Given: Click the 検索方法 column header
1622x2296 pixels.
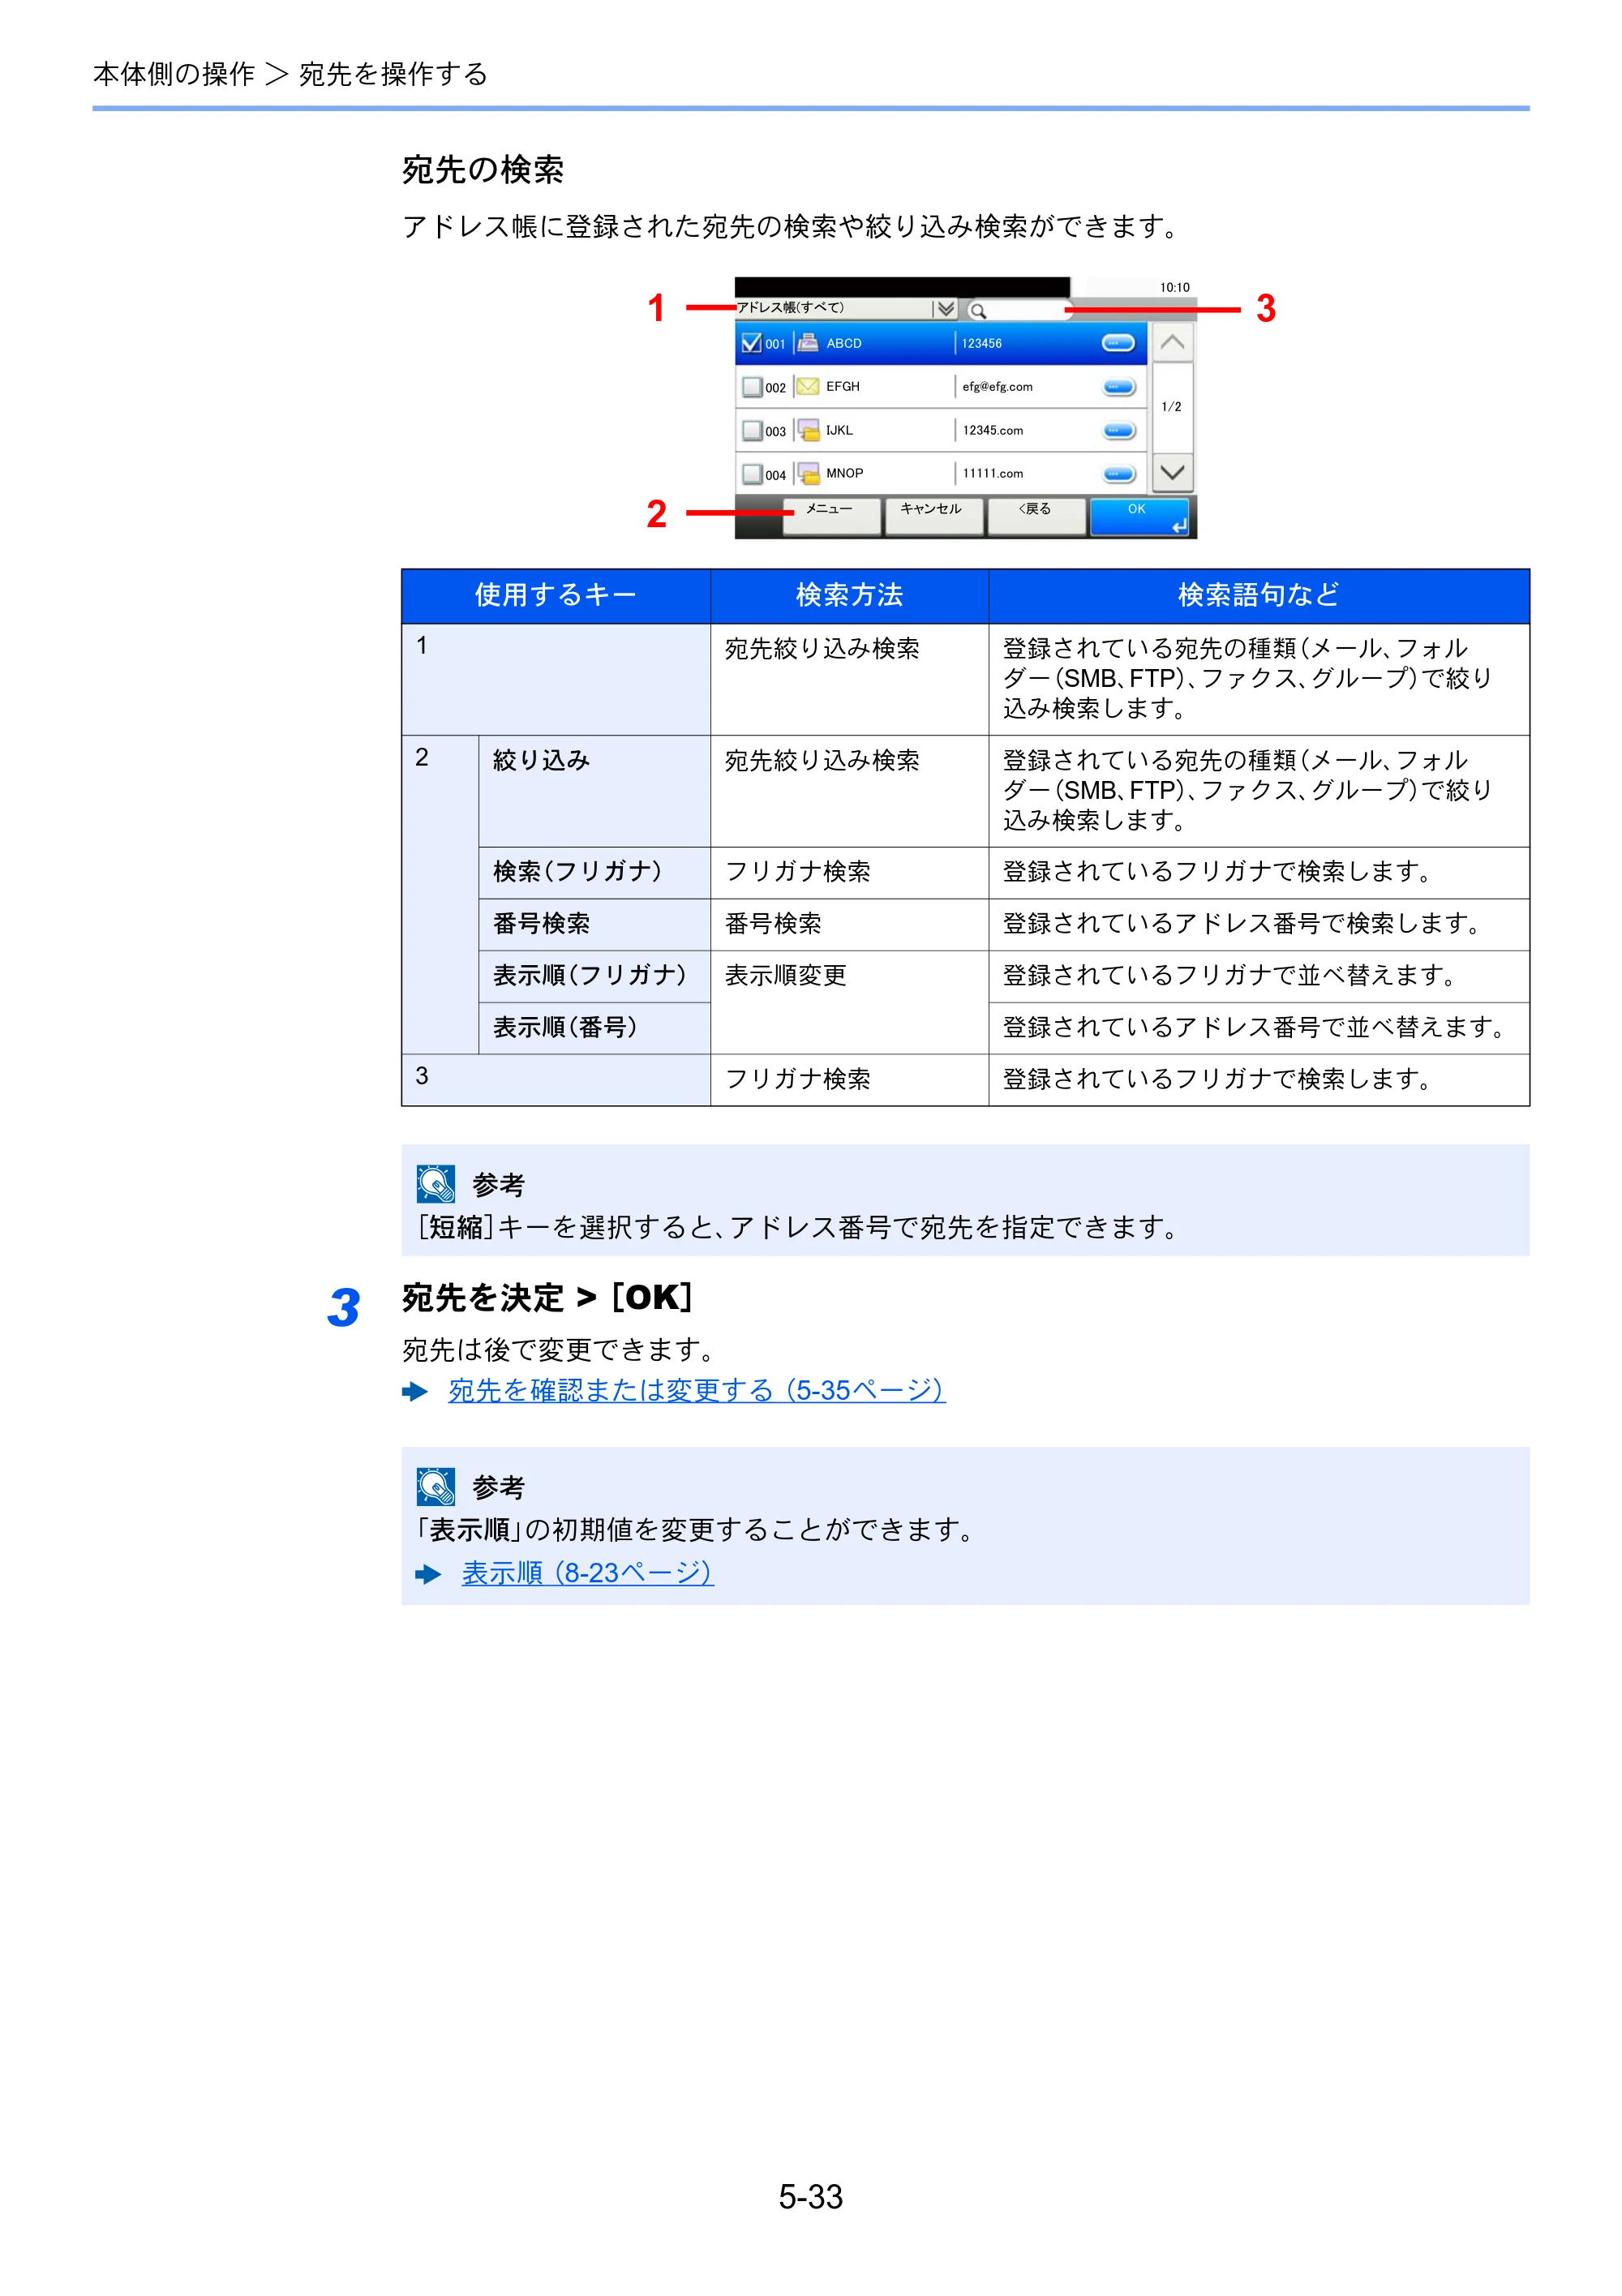Looking at the screenshot, I should coord(849,596).
